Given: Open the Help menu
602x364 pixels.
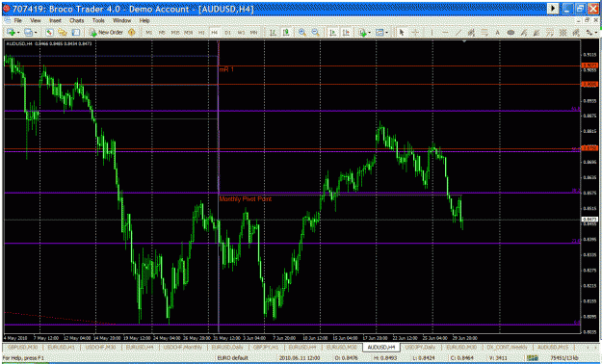Looking at the screenshot, I should 144,21.
